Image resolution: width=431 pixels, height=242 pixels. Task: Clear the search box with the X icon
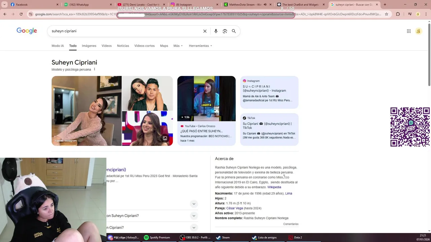tap(205, 31)
